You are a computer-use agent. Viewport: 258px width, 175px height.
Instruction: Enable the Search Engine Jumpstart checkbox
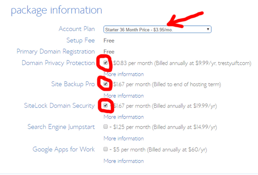(x=106, y=127)
